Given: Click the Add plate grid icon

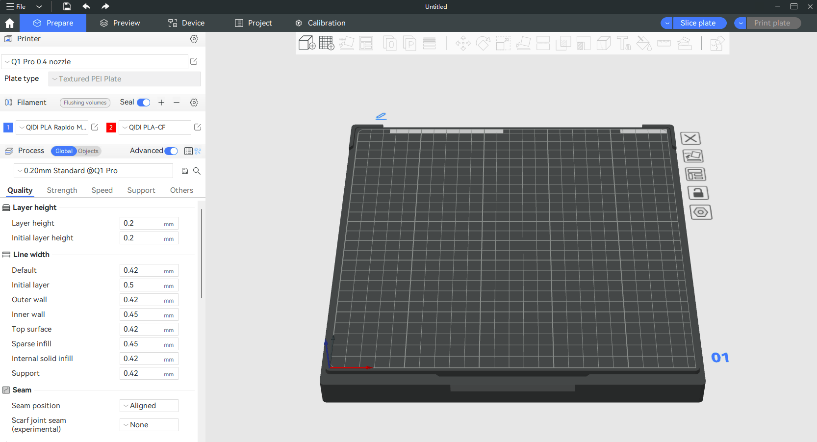Looking at the screenshot, I should pyautogui.click(x=327, y=43).
